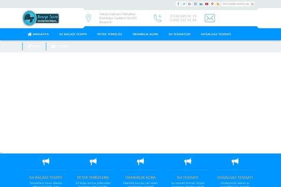Focus the site search input field
The height and width of the screenshot is (187, 281).
[236, 4]
